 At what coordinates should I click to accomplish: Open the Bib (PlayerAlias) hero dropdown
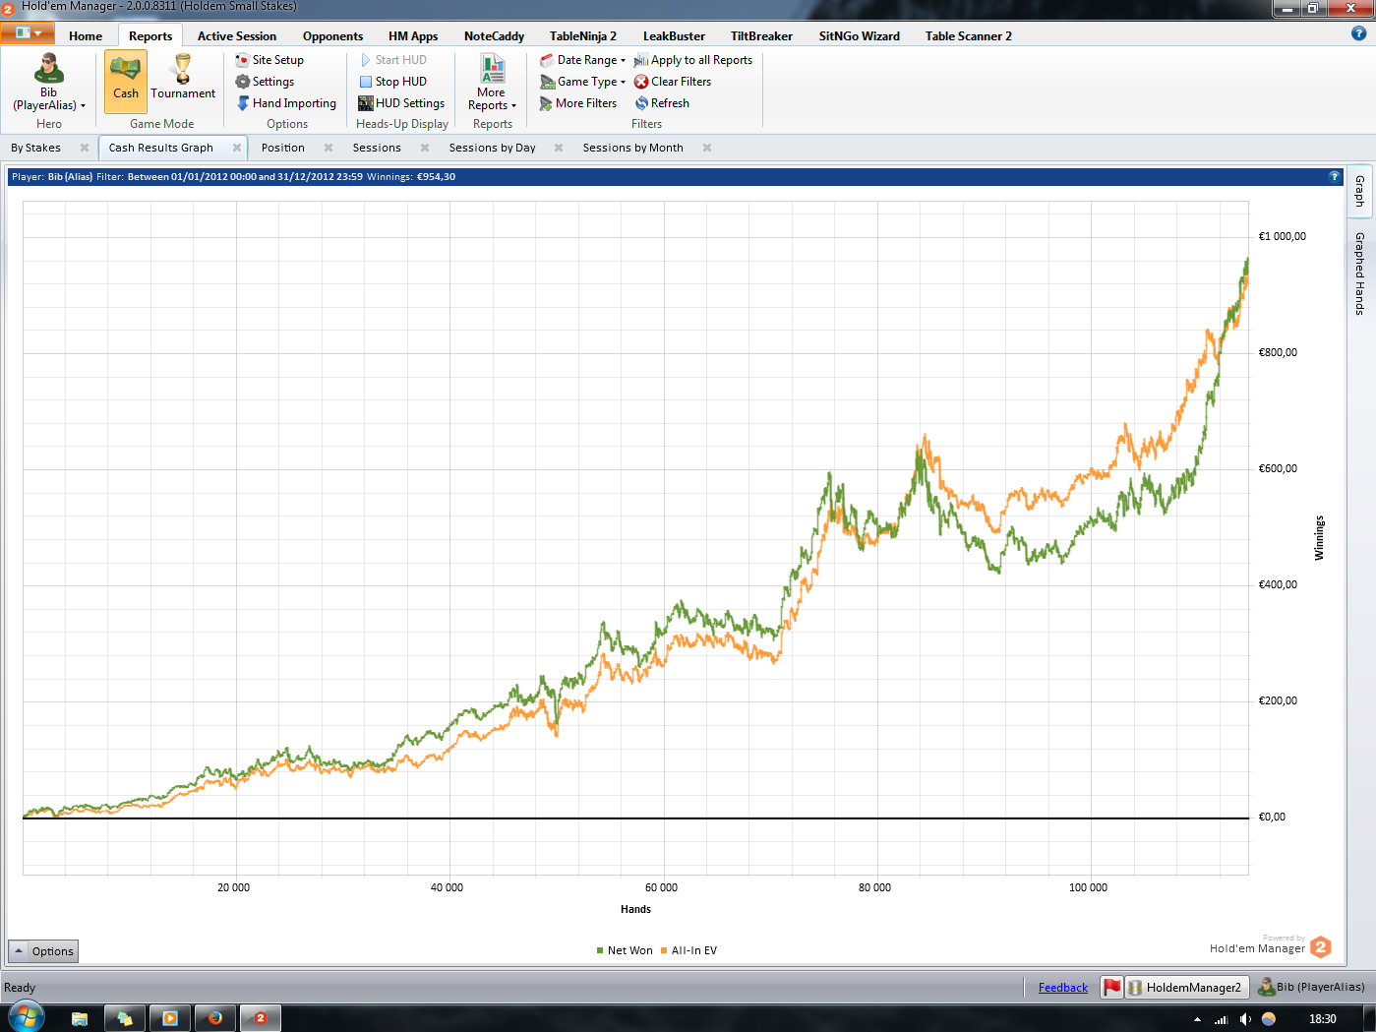coord(49,83)
